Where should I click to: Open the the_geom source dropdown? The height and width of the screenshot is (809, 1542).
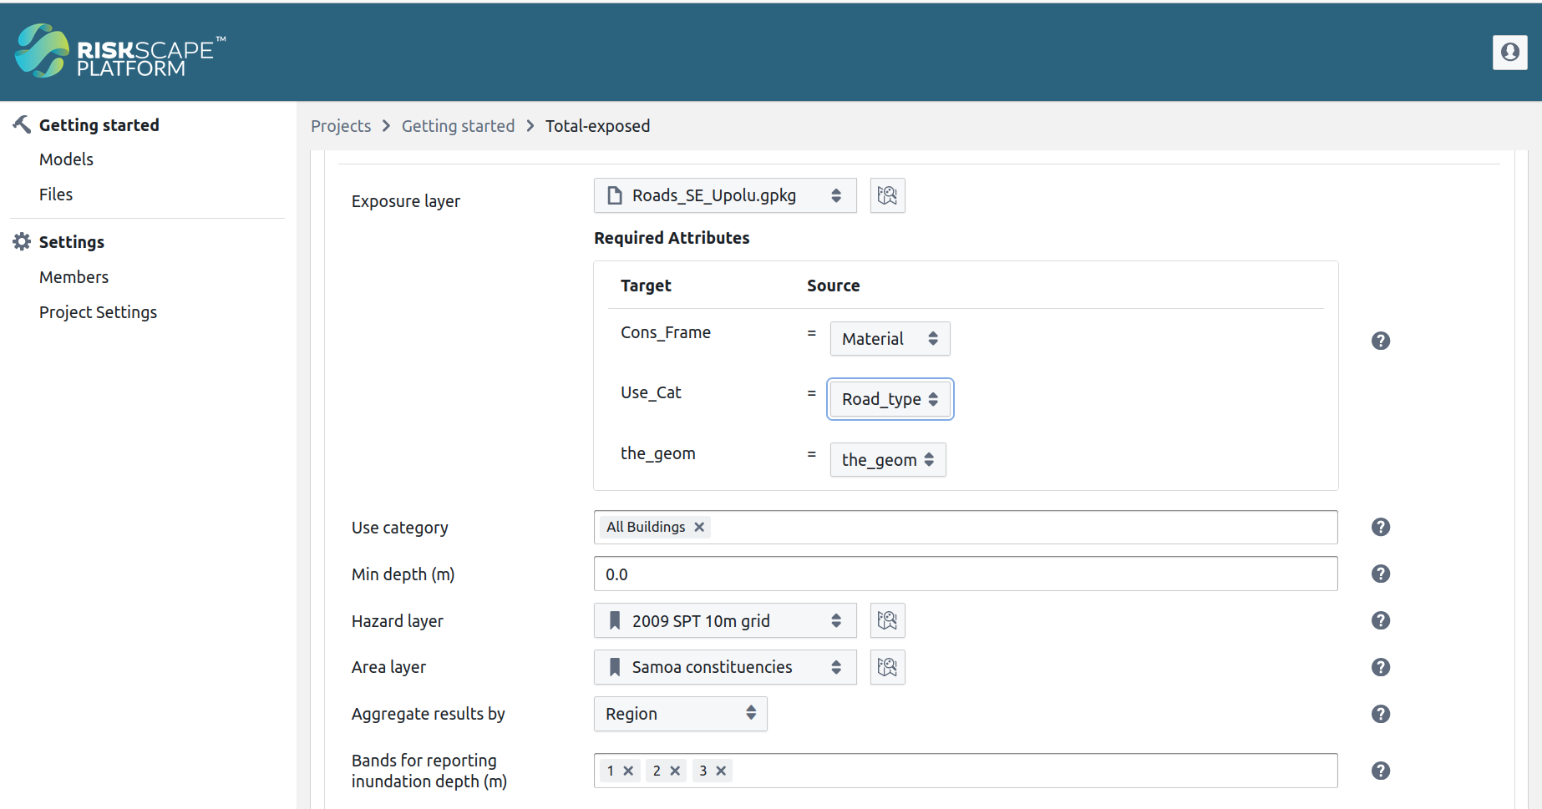tap(887, 460)
